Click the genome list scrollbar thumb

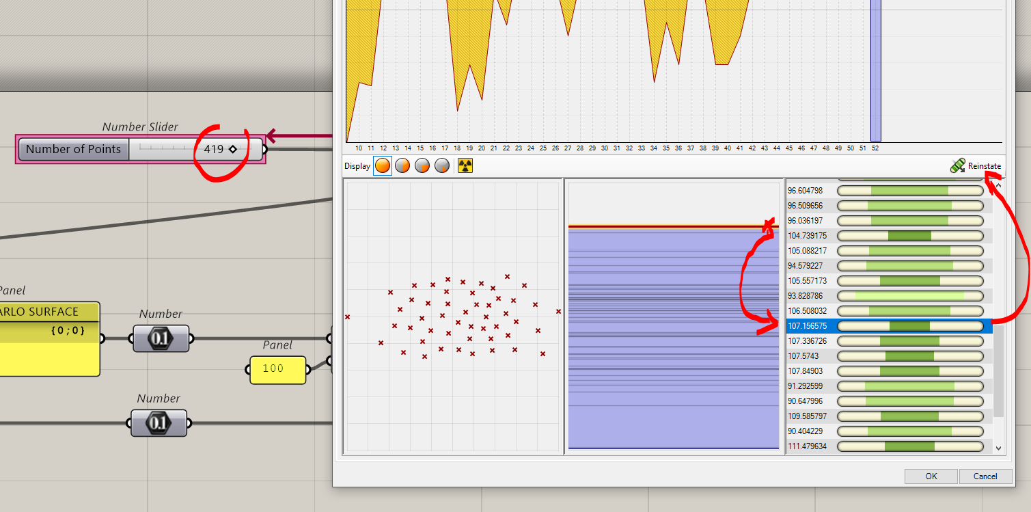pyautogui.click(x=998, y=370)
